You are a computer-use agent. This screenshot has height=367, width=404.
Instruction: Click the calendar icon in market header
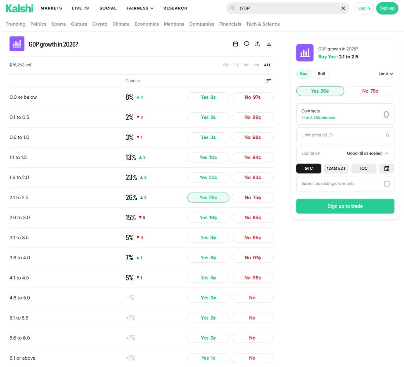point(235,44)
